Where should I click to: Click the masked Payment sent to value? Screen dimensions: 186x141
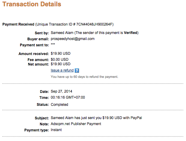[53, 45]
